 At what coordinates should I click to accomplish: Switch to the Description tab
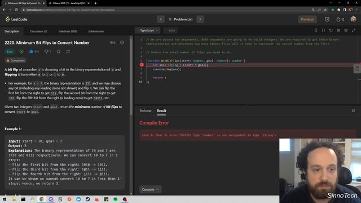coord(12,32)
